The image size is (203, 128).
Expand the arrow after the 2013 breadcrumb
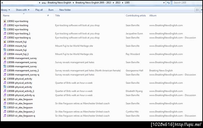pos(122,3)
